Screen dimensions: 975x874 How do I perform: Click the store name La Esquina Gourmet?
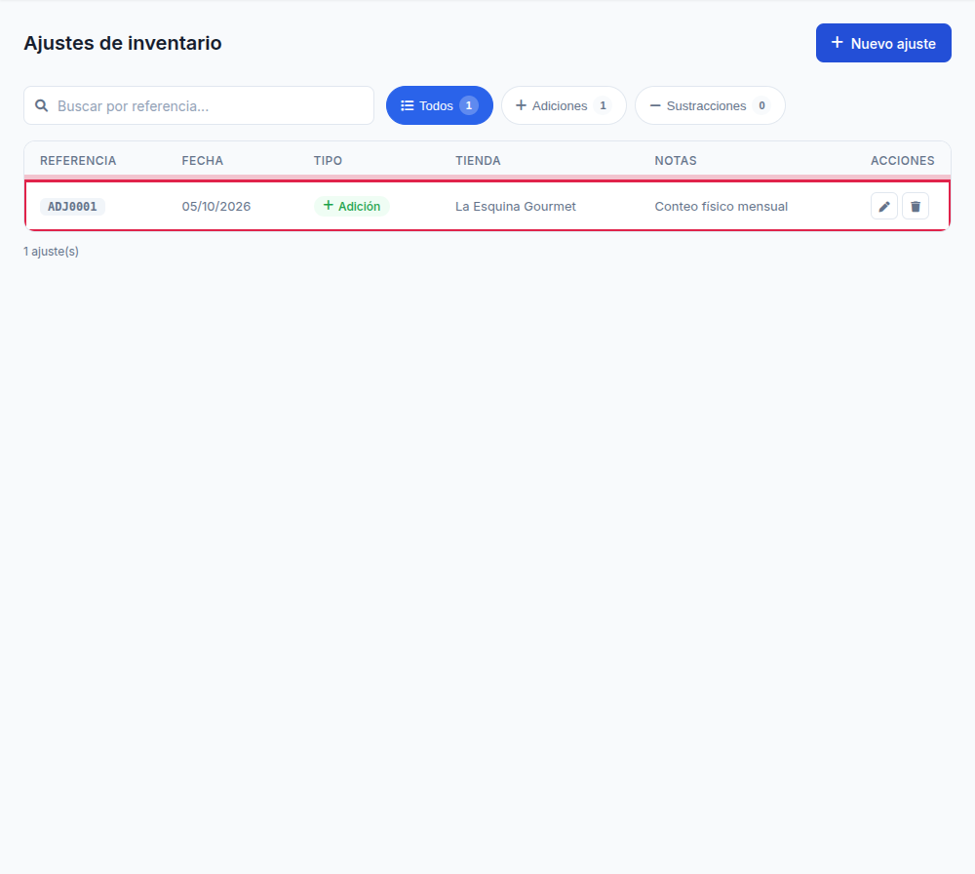coord(516,207)
